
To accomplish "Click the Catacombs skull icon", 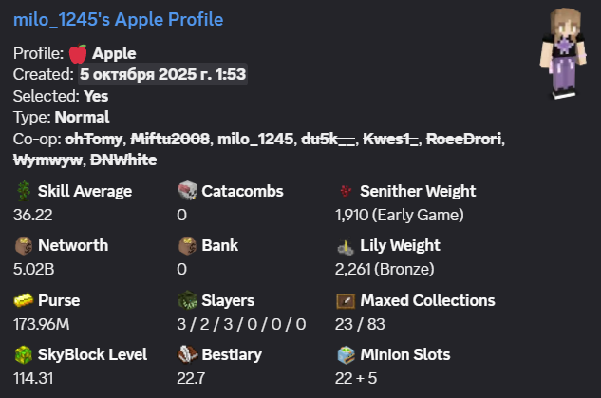I will pos(188,191).
